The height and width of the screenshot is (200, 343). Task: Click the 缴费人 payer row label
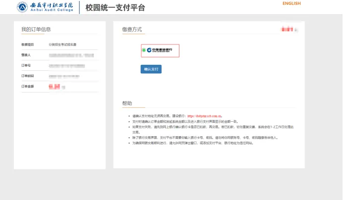click(26, 55)
